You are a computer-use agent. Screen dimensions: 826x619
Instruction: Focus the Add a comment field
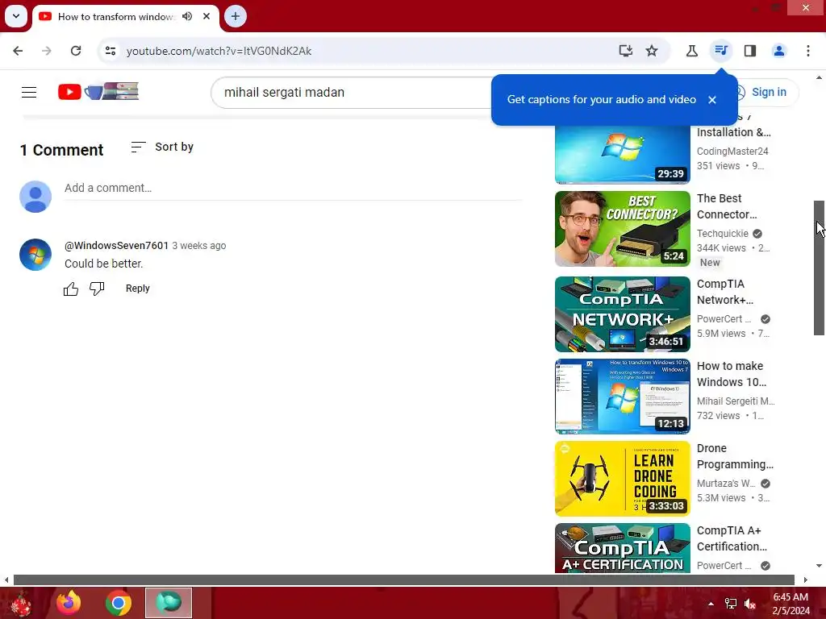pos(293,188)
